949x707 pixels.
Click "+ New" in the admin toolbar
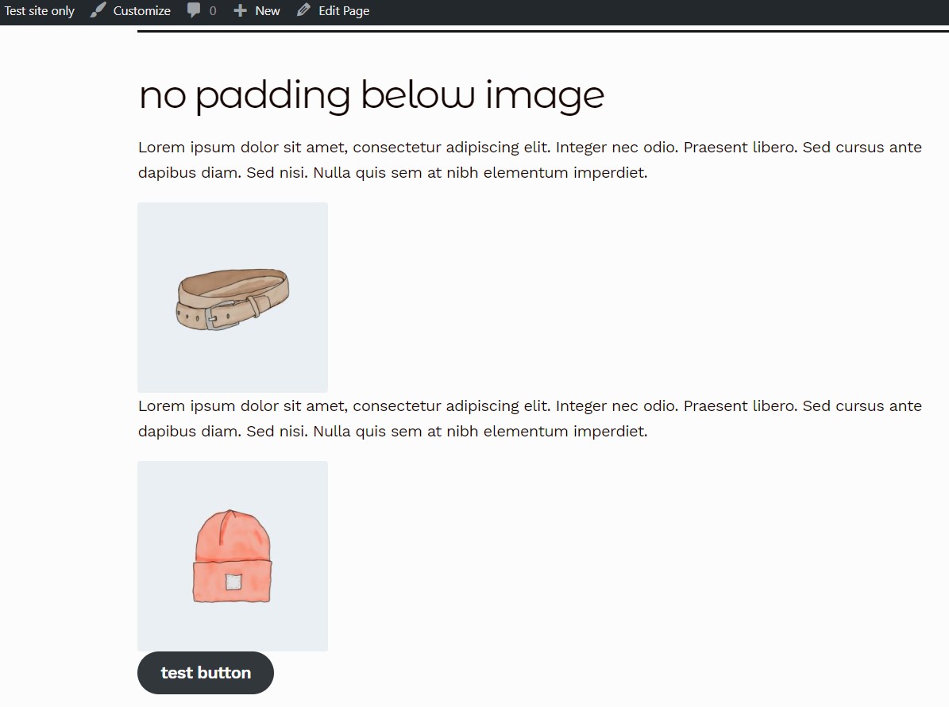coord(256,10)
